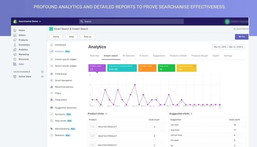Viewport: 257px width, 147px height.
Task: Open the analytics Settings tab
Action: tap(228, 56)
